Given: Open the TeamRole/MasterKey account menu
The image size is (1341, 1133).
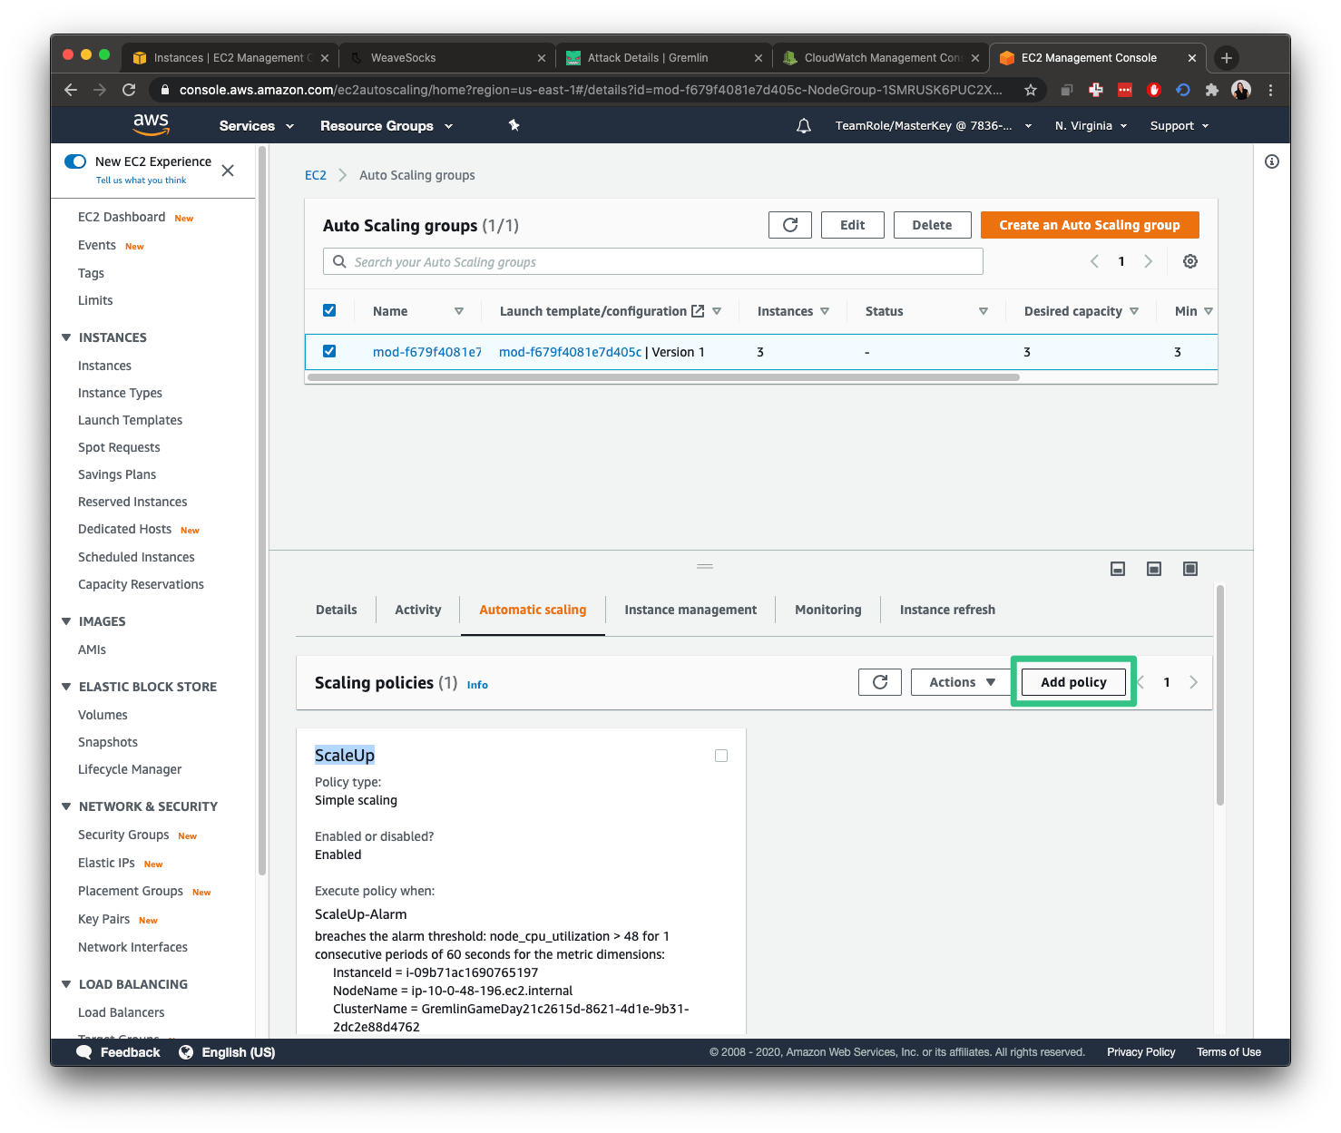Looking at the screenshot, I should point(934,126).
